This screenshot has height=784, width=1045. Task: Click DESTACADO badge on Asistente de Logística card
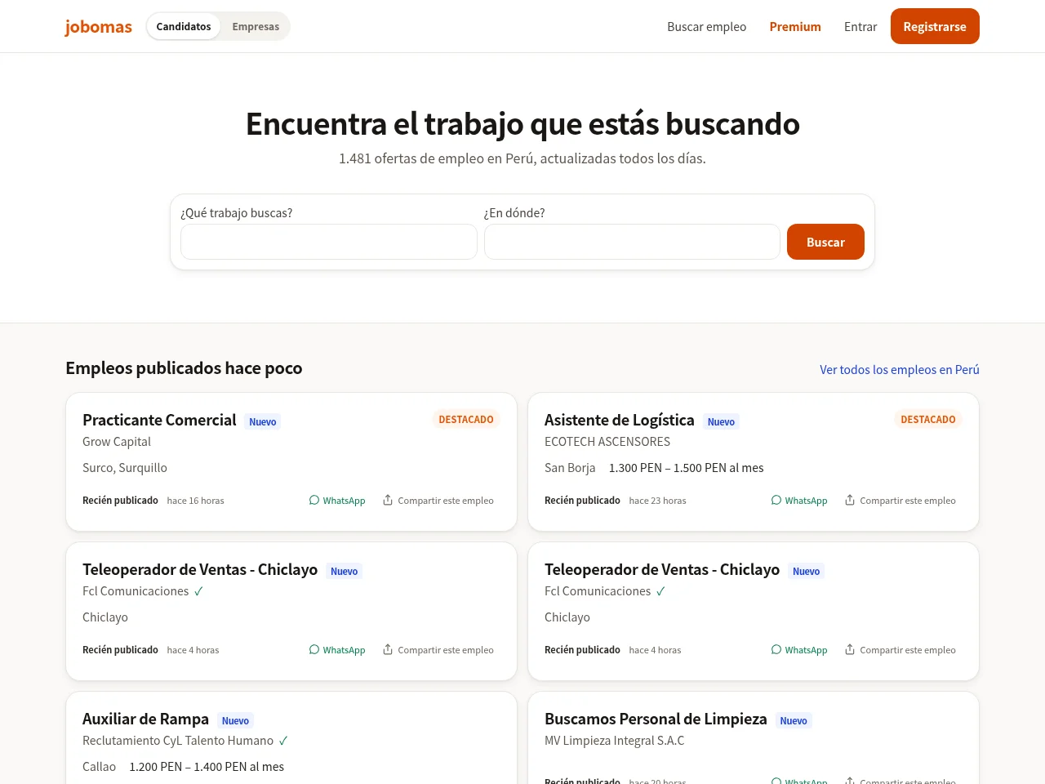tap(928, 420)
